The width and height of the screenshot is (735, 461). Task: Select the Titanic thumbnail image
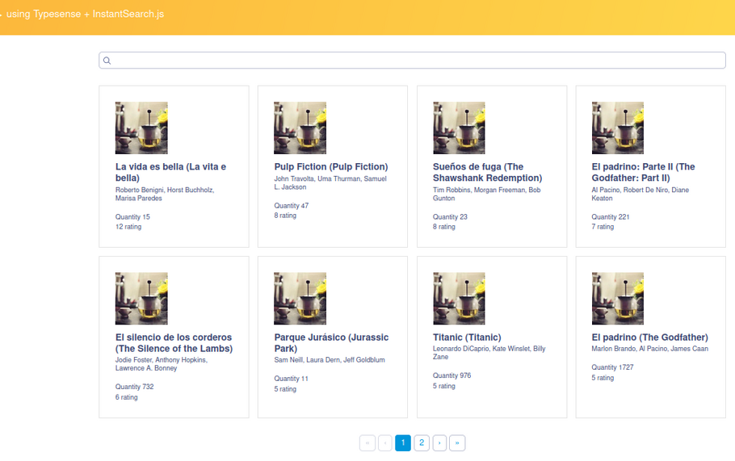point(459,298)
